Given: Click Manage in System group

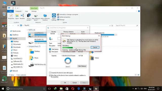Looking at the screenshot, I should tap(61, 20).
